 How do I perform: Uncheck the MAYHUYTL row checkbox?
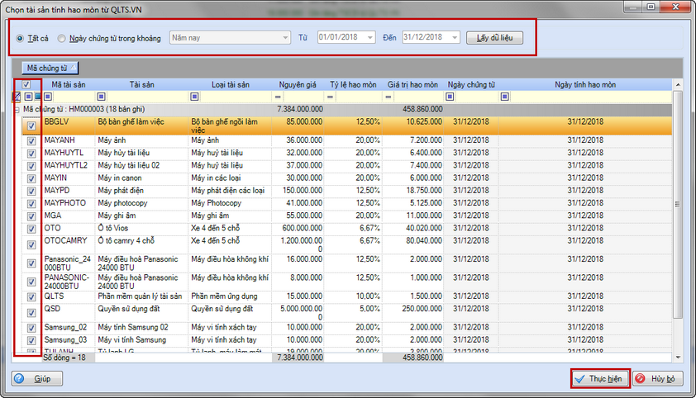click(x=31, y=154)
